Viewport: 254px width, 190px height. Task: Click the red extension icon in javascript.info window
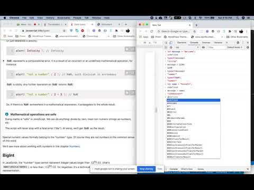click(83, 31)
